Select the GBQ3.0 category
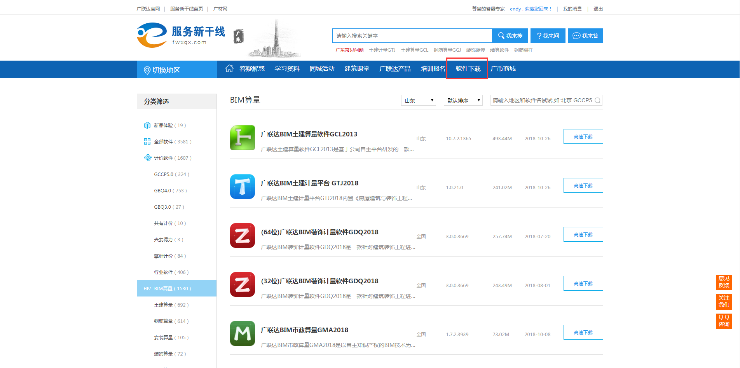 (x=169, y=207)
